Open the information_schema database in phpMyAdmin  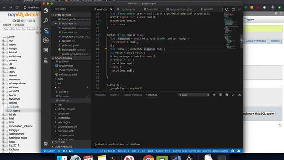[x=21, y=126]
